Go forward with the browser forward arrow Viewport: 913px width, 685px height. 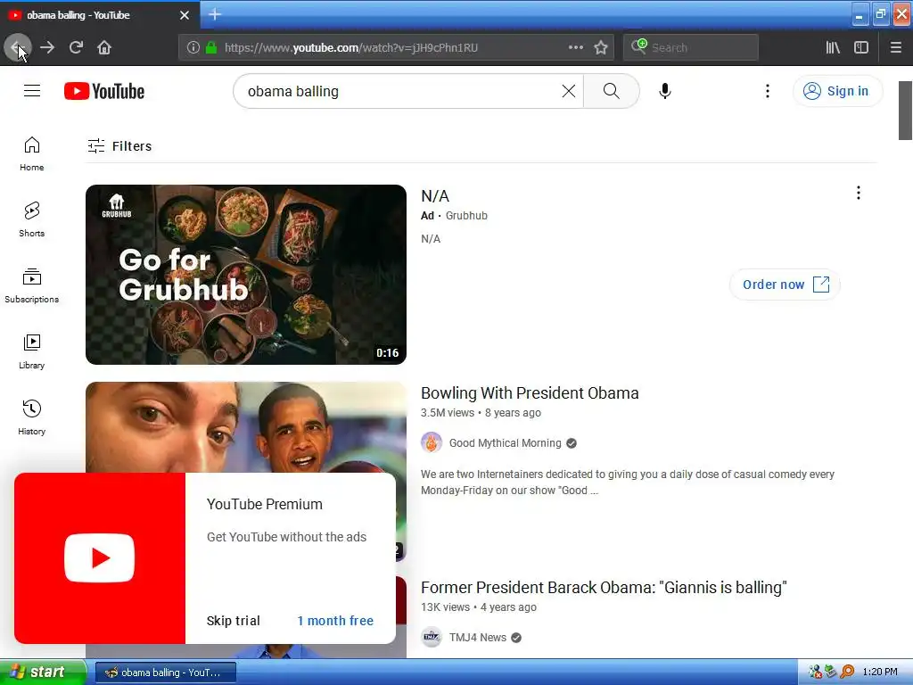[47, 47]
